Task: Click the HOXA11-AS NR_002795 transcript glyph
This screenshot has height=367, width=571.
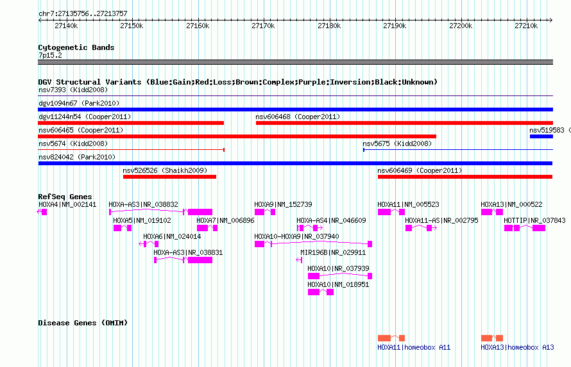Action: [421, 228]
